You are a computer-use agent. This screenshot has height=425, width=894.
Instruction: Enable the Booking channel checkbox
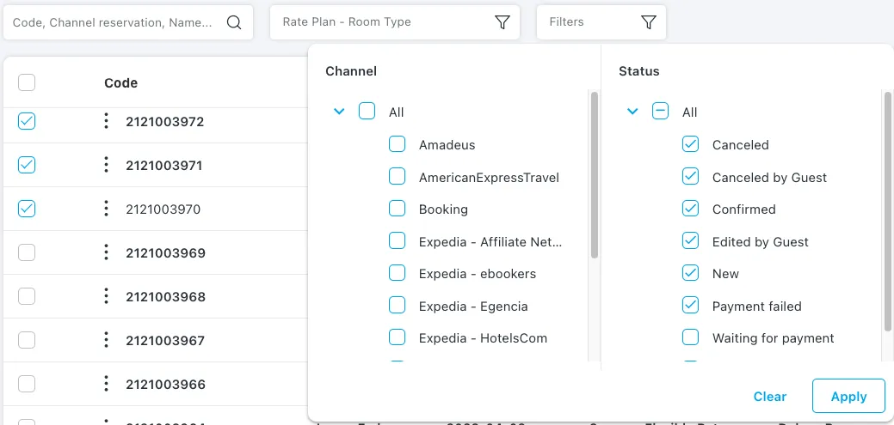(x=398, y=209)
